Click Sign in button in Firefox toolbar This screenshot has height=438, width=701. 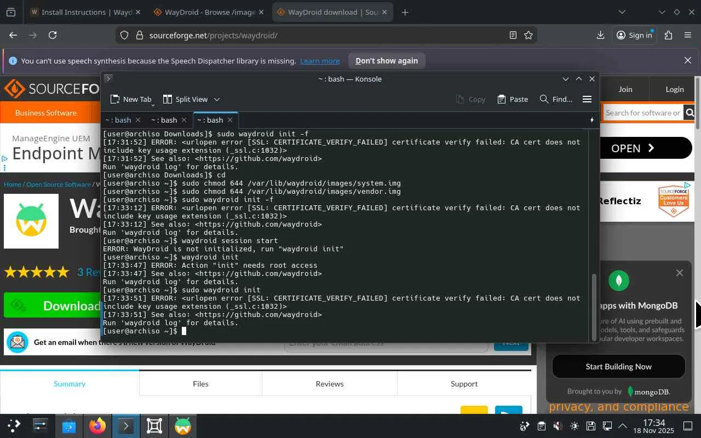(x=634, y=35)
